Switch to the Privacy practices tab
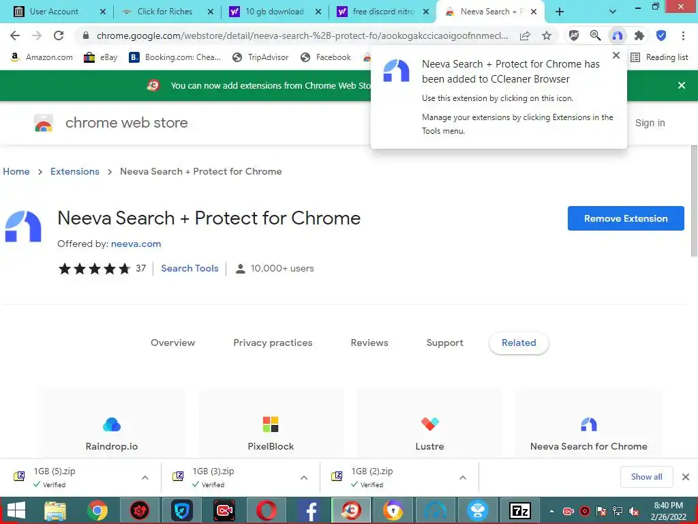The width and height of the screenshot is (698, 524). click(273, 343)
